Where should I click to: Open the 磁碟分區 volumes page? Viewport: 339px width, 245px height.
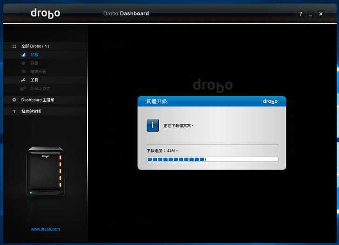(x=38, y=72)
